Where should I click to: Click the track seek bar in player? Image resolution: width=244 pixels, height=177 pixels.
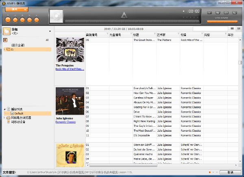tap(132, 21)
